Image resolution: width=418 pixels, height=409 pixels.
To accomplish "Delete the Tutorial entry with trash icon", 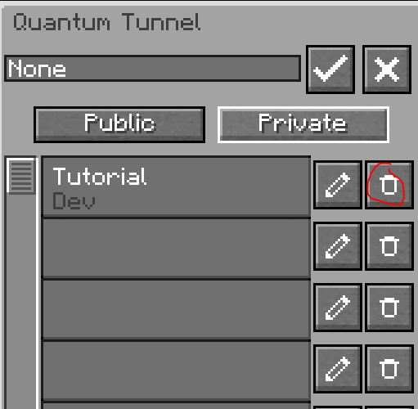I will tap(389, 185).
